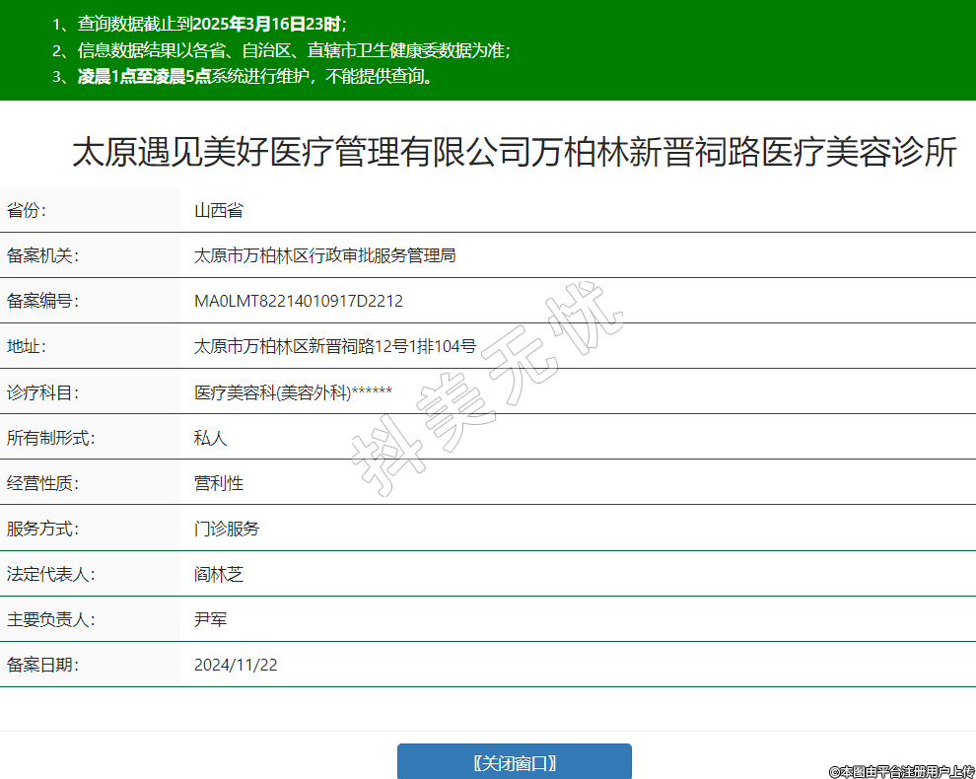Image resolution: width=976 pixels, height=779 pixels.
Task: Click the 关闭窗口 button
Action: [514, 762]
